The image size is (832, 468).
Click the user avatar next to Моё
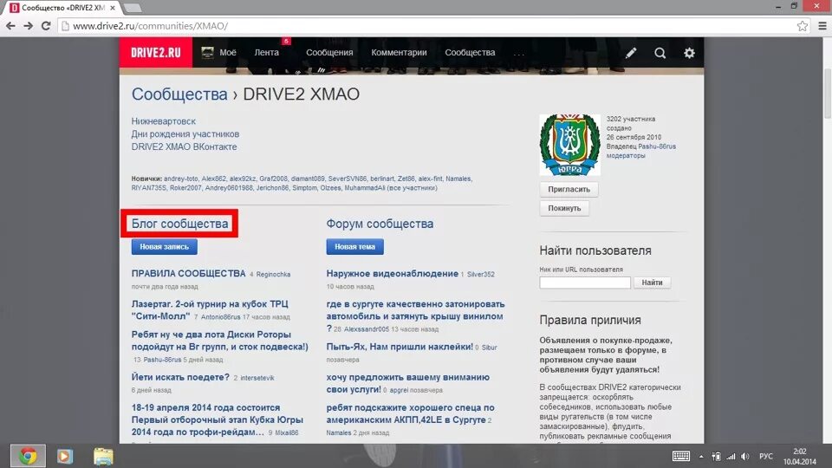click(x=207, y=52)
